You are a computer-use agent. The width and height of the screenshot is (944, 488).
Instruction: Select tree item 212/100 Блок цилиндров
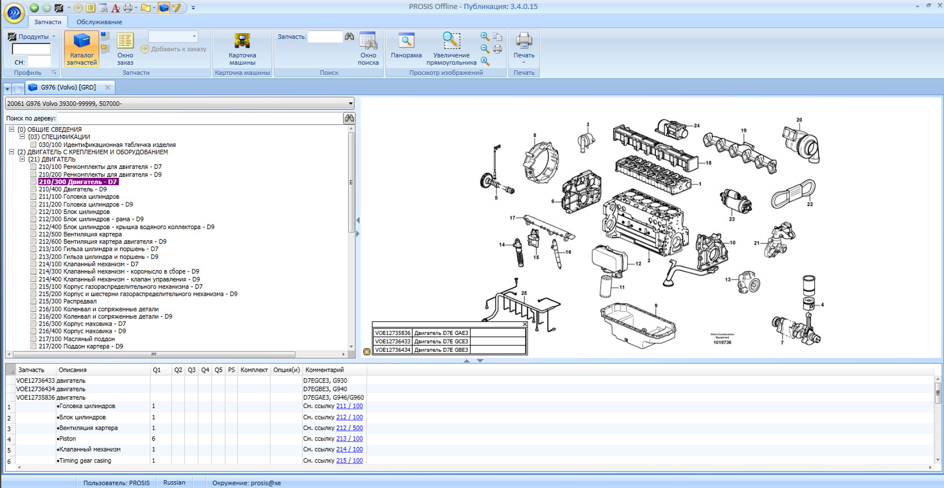pyautogui.click(x=74, y=211)
